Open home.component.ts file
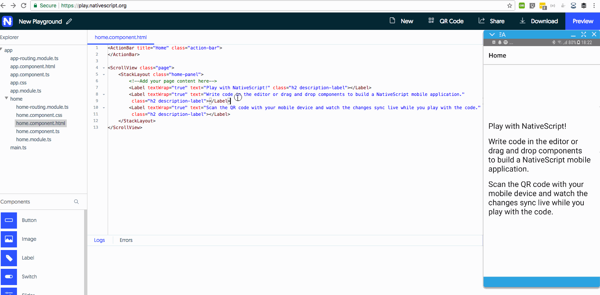The height and width of the screenshot is (295, 600). (38, 131)
